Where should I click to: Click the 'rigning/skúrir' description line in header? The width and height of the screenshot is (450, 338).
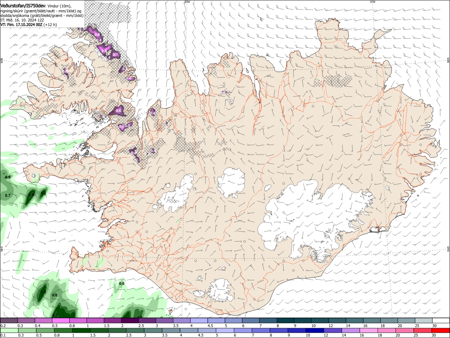(x=41, y=11)
